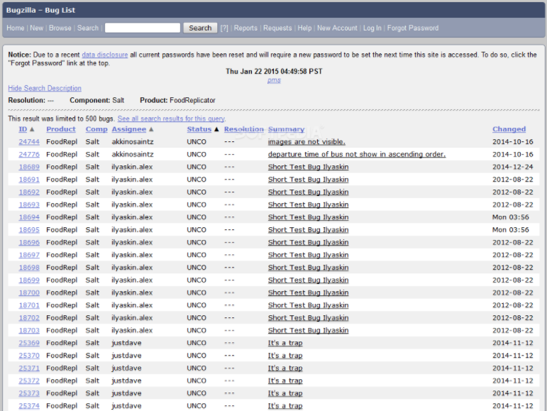Open the Browse navigation link
The height and width of the screenshot is (411, 547).
(x=60, y=28)
